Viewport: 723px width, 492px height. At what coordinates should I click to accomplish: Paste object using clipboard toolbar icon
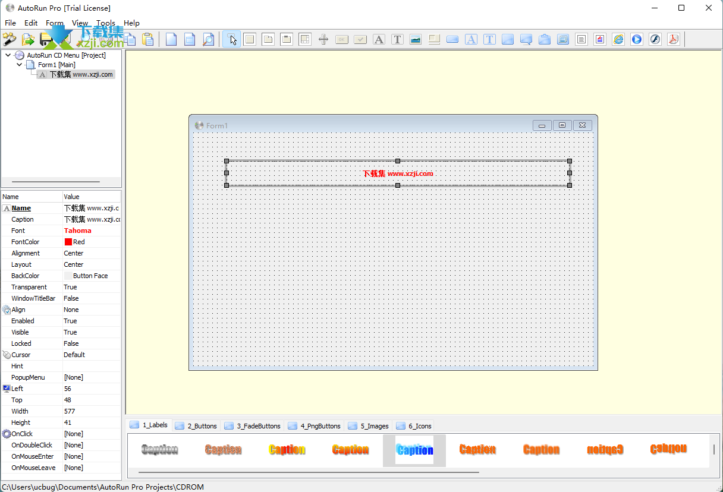click(x=148, y=40)
